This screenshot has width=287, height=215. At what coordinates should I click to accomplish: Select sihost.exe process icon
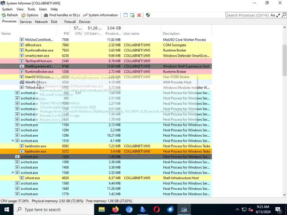point(22,178)
